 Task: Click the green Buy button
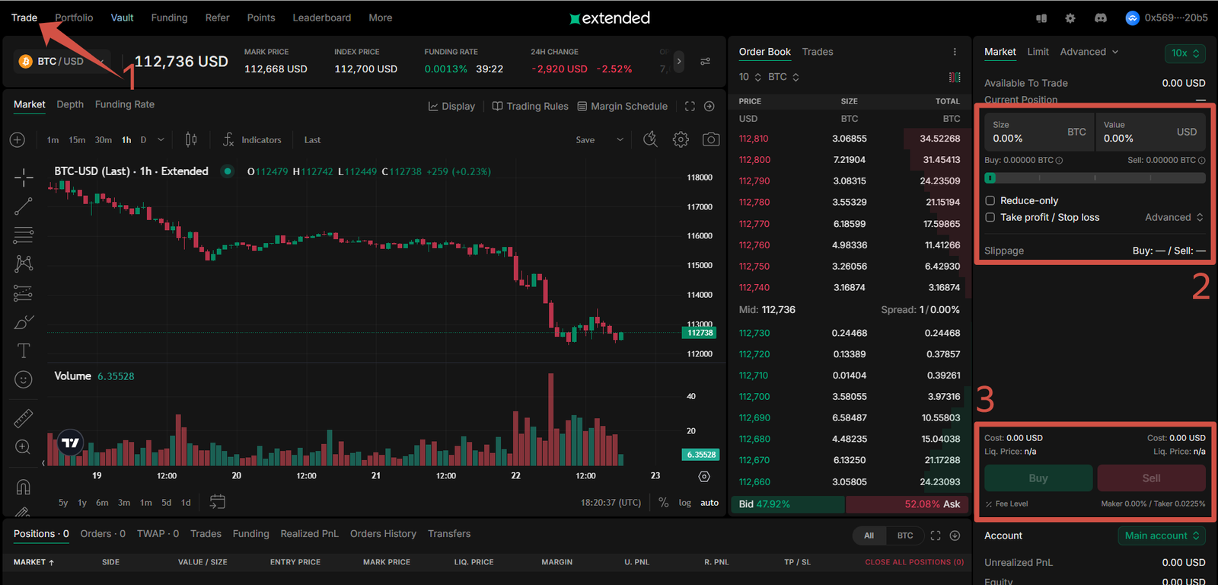(x=1038, y=478)
